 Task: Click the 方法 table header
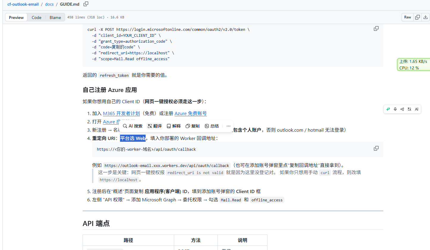196,240
